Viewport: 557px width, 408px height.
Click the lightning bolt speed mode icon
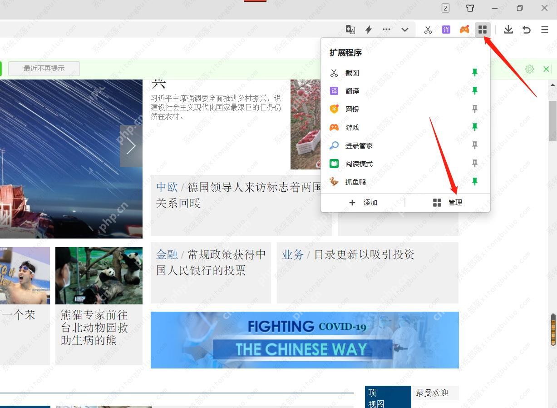pos(369,30)
